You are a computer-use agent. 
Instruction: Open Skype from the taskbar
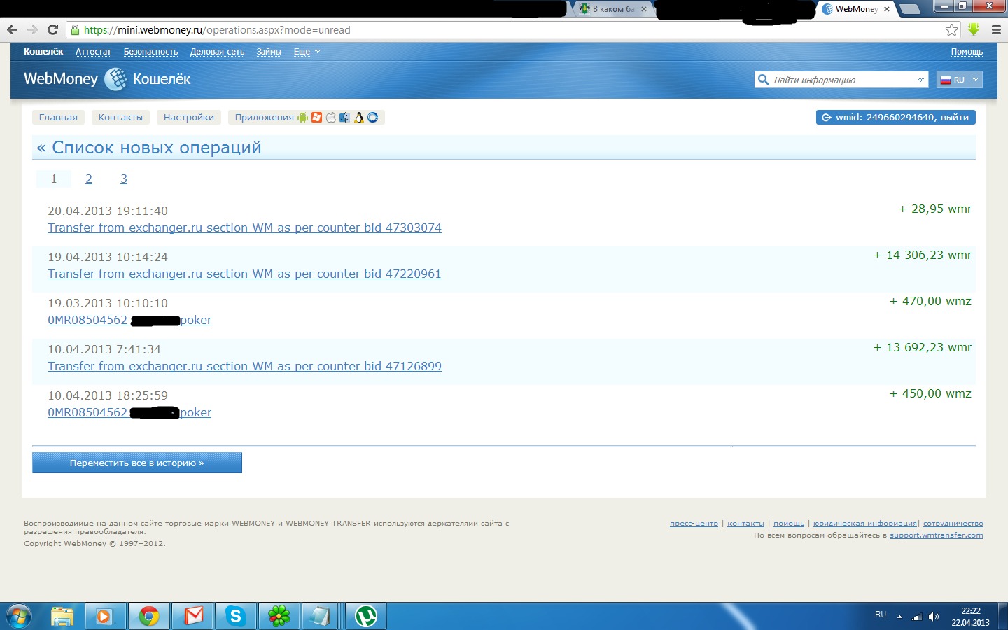235,616
